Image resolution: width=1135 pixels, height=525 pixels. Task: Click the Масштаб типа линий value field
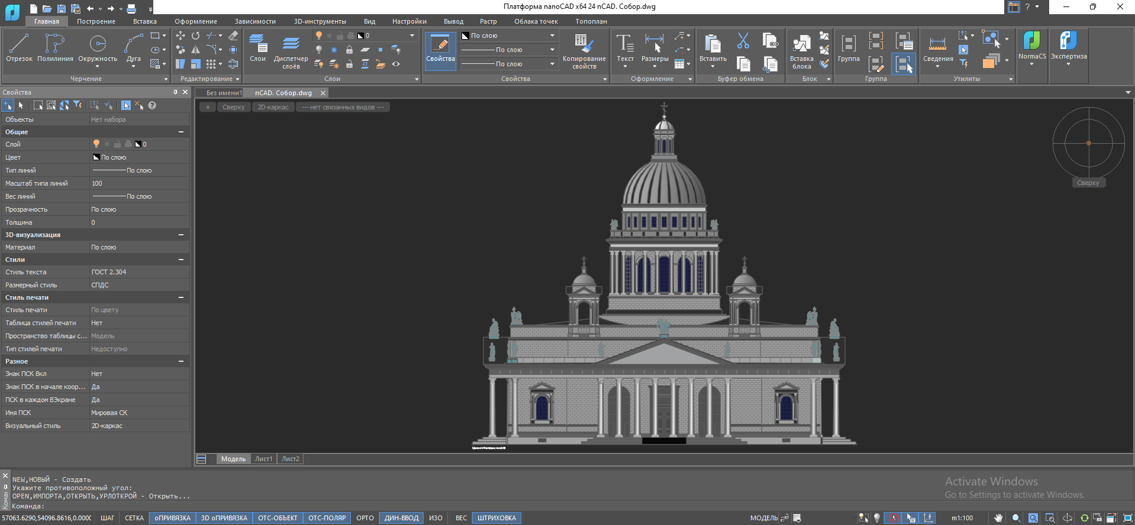click(139, 183)
